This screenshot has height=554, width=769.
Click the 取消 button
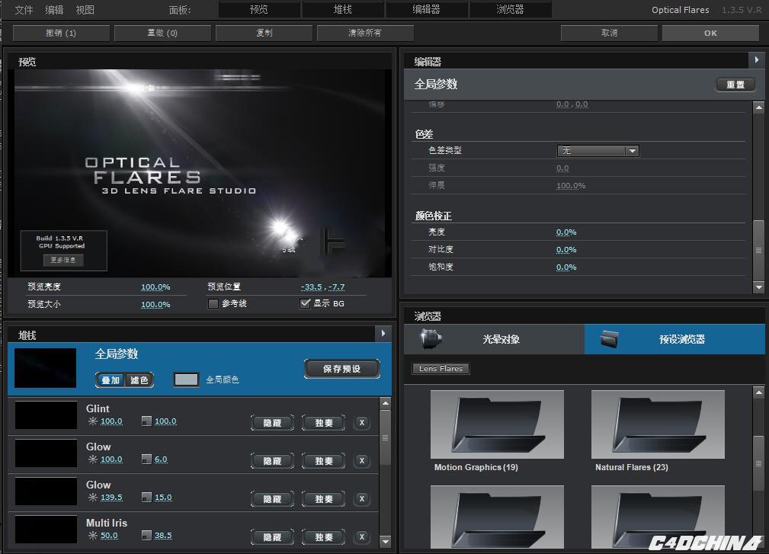[x=609, y=33]
